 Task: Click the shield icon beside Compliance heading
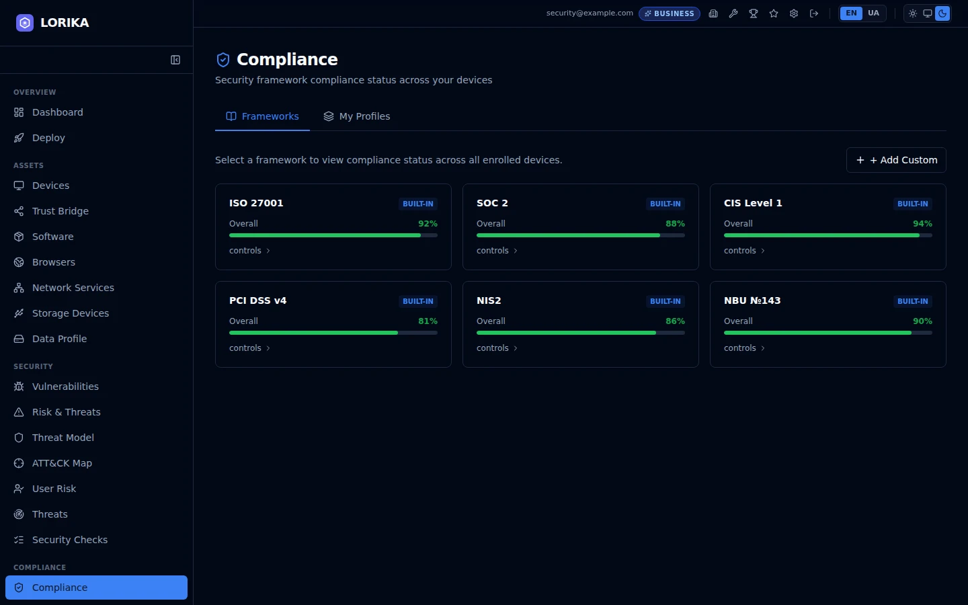(223, 60)
